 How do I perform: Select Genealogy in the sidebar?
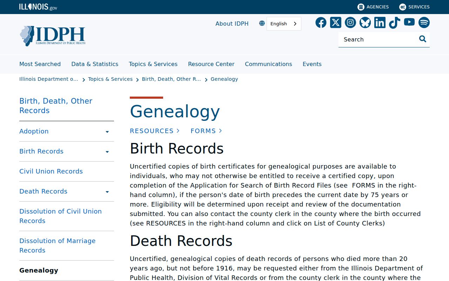click(x=39, y=270)
